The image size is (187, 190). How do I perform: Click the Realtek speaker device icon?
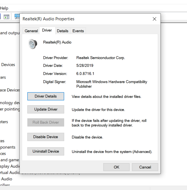32,44
